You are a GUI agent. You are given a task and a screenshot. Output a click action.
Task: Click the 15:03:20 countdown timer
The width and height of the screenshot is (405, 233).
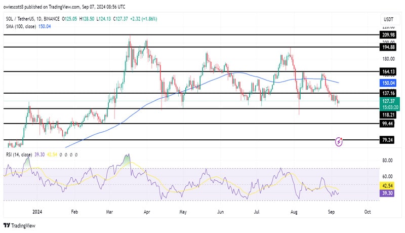pos(390,107)
